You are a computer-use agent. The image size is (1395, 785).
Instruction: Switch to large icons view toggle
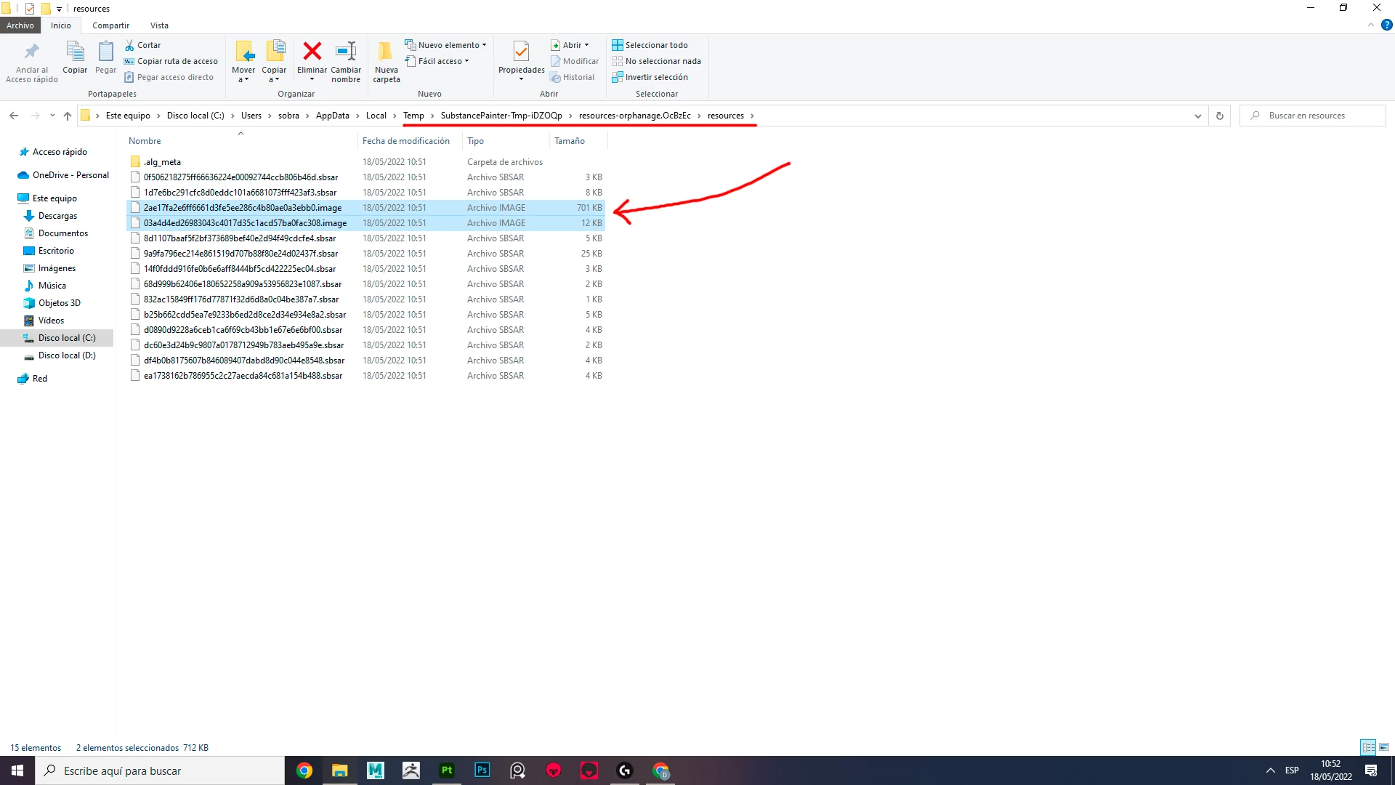pyautogui.click(x=1384, y=747)
